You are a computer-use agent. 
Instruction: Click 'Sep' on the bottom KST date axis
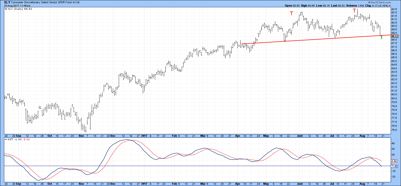click(19, 184)
